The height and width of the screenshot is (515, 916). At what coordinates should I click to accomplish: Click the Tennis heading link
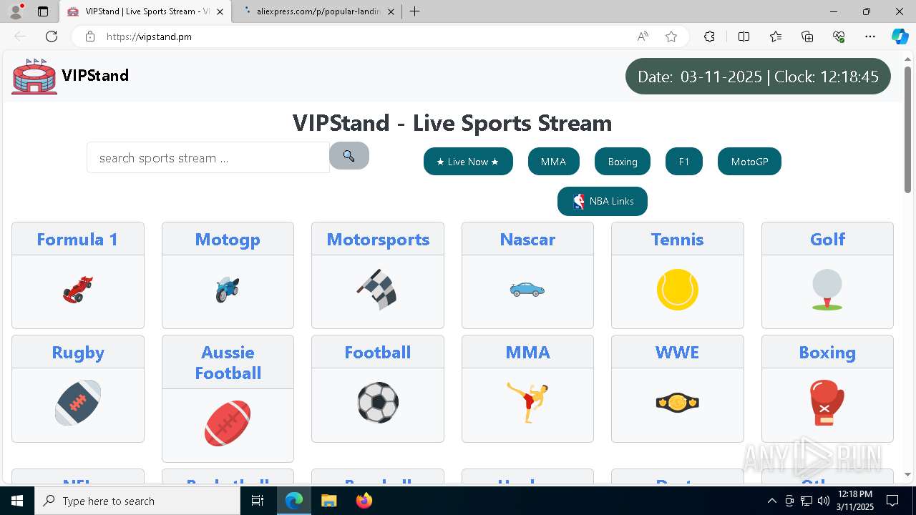tap(678, 239)
